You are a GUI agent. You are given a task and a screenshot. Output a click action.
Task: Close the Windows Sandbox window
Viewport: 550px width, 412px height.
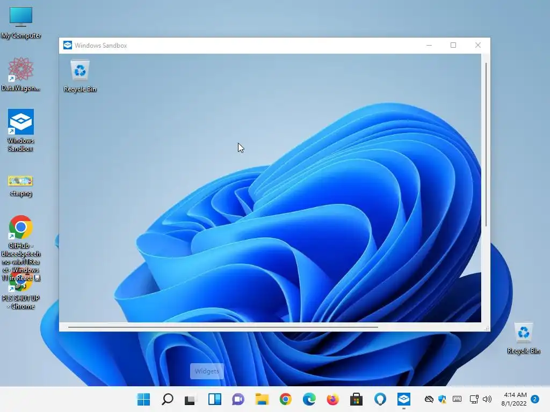click(x=477, y=45)
